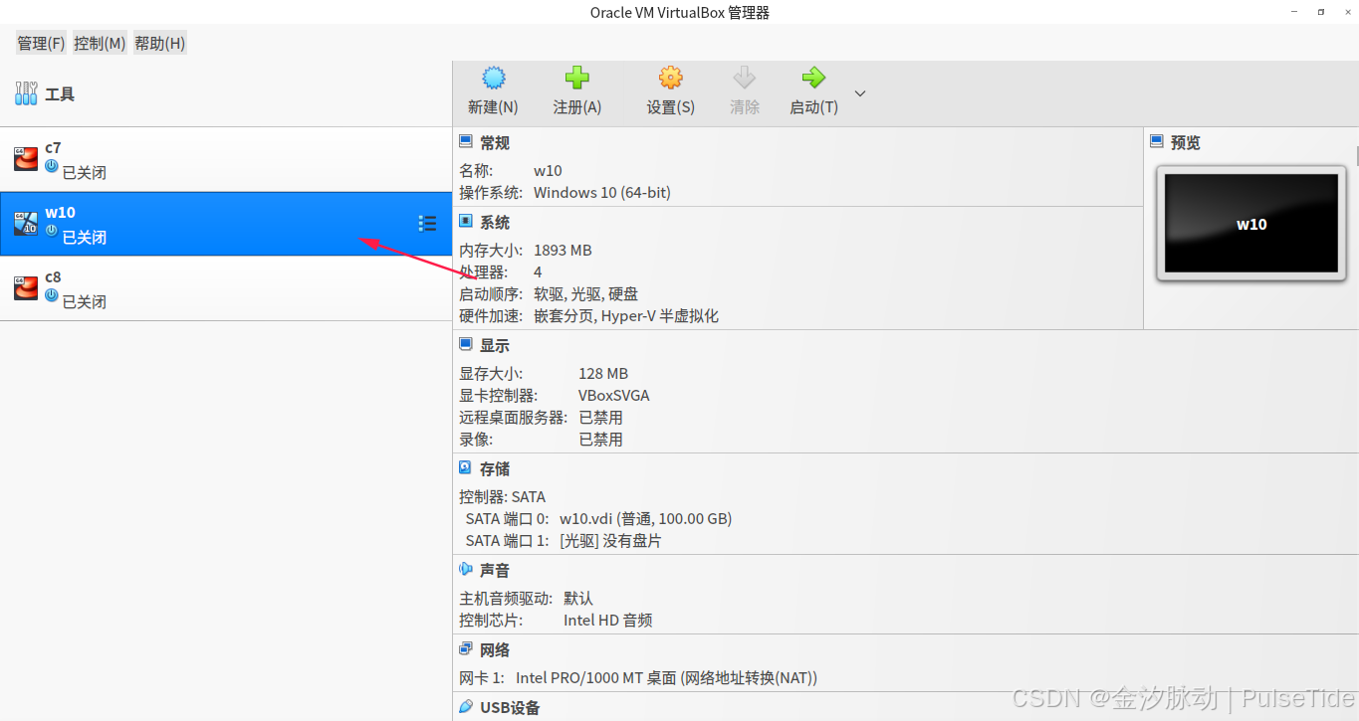This screenshot has width=1359, height=721.
Task: Click the video memory value 128 MB
Action: point(603,373)
